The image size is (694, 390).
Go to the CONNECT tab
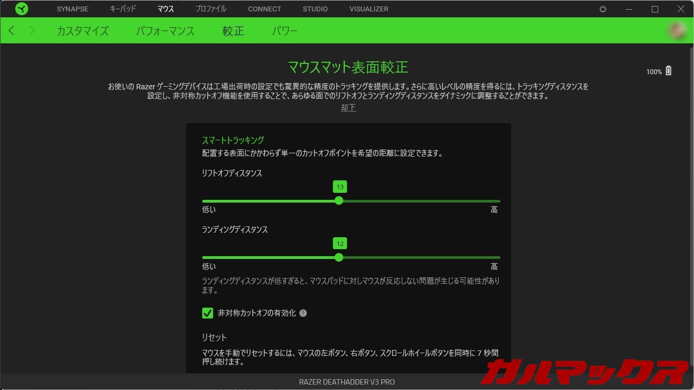[x=265, y=9]
